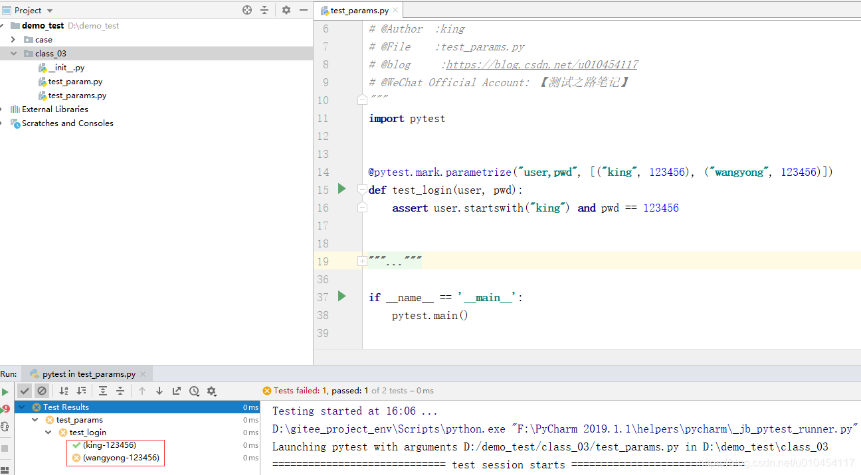Go to next failed test

click(159, 391)
